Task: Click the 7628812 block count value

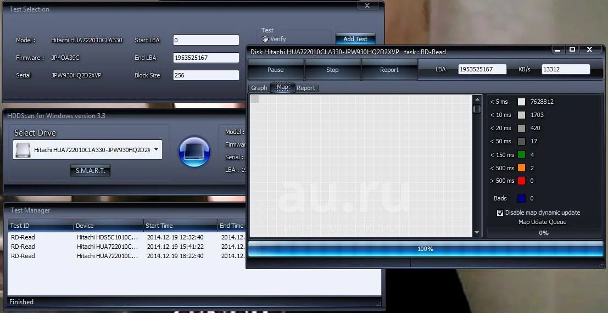Action: pos(542,102)
